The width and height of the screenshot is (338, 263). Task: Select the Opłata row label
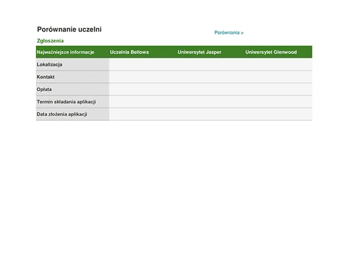[44, 89]
